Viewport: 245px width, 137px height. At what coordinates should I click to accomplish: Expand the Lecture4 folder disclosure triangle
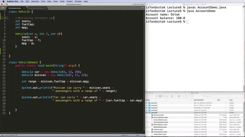(147, 110)
